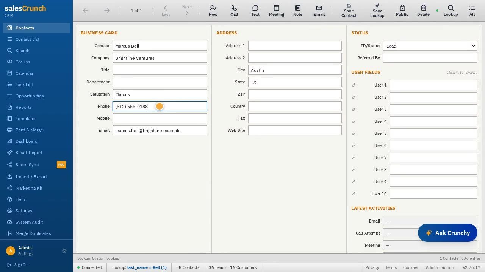
Task: Open Print & Merge in the sidebar
Action: 36,130
